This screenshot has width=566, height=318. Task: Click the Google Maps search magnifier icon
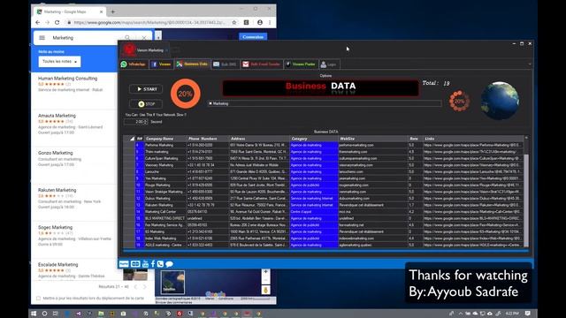127,37
